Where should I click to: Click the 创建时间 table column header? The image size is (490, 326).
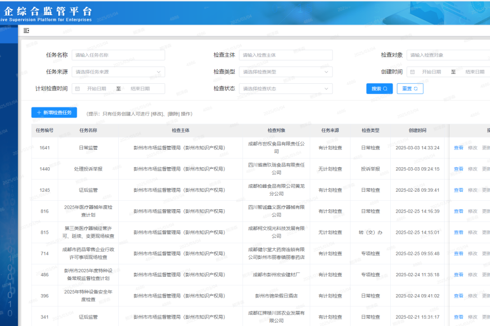click(x=417, y=131)
